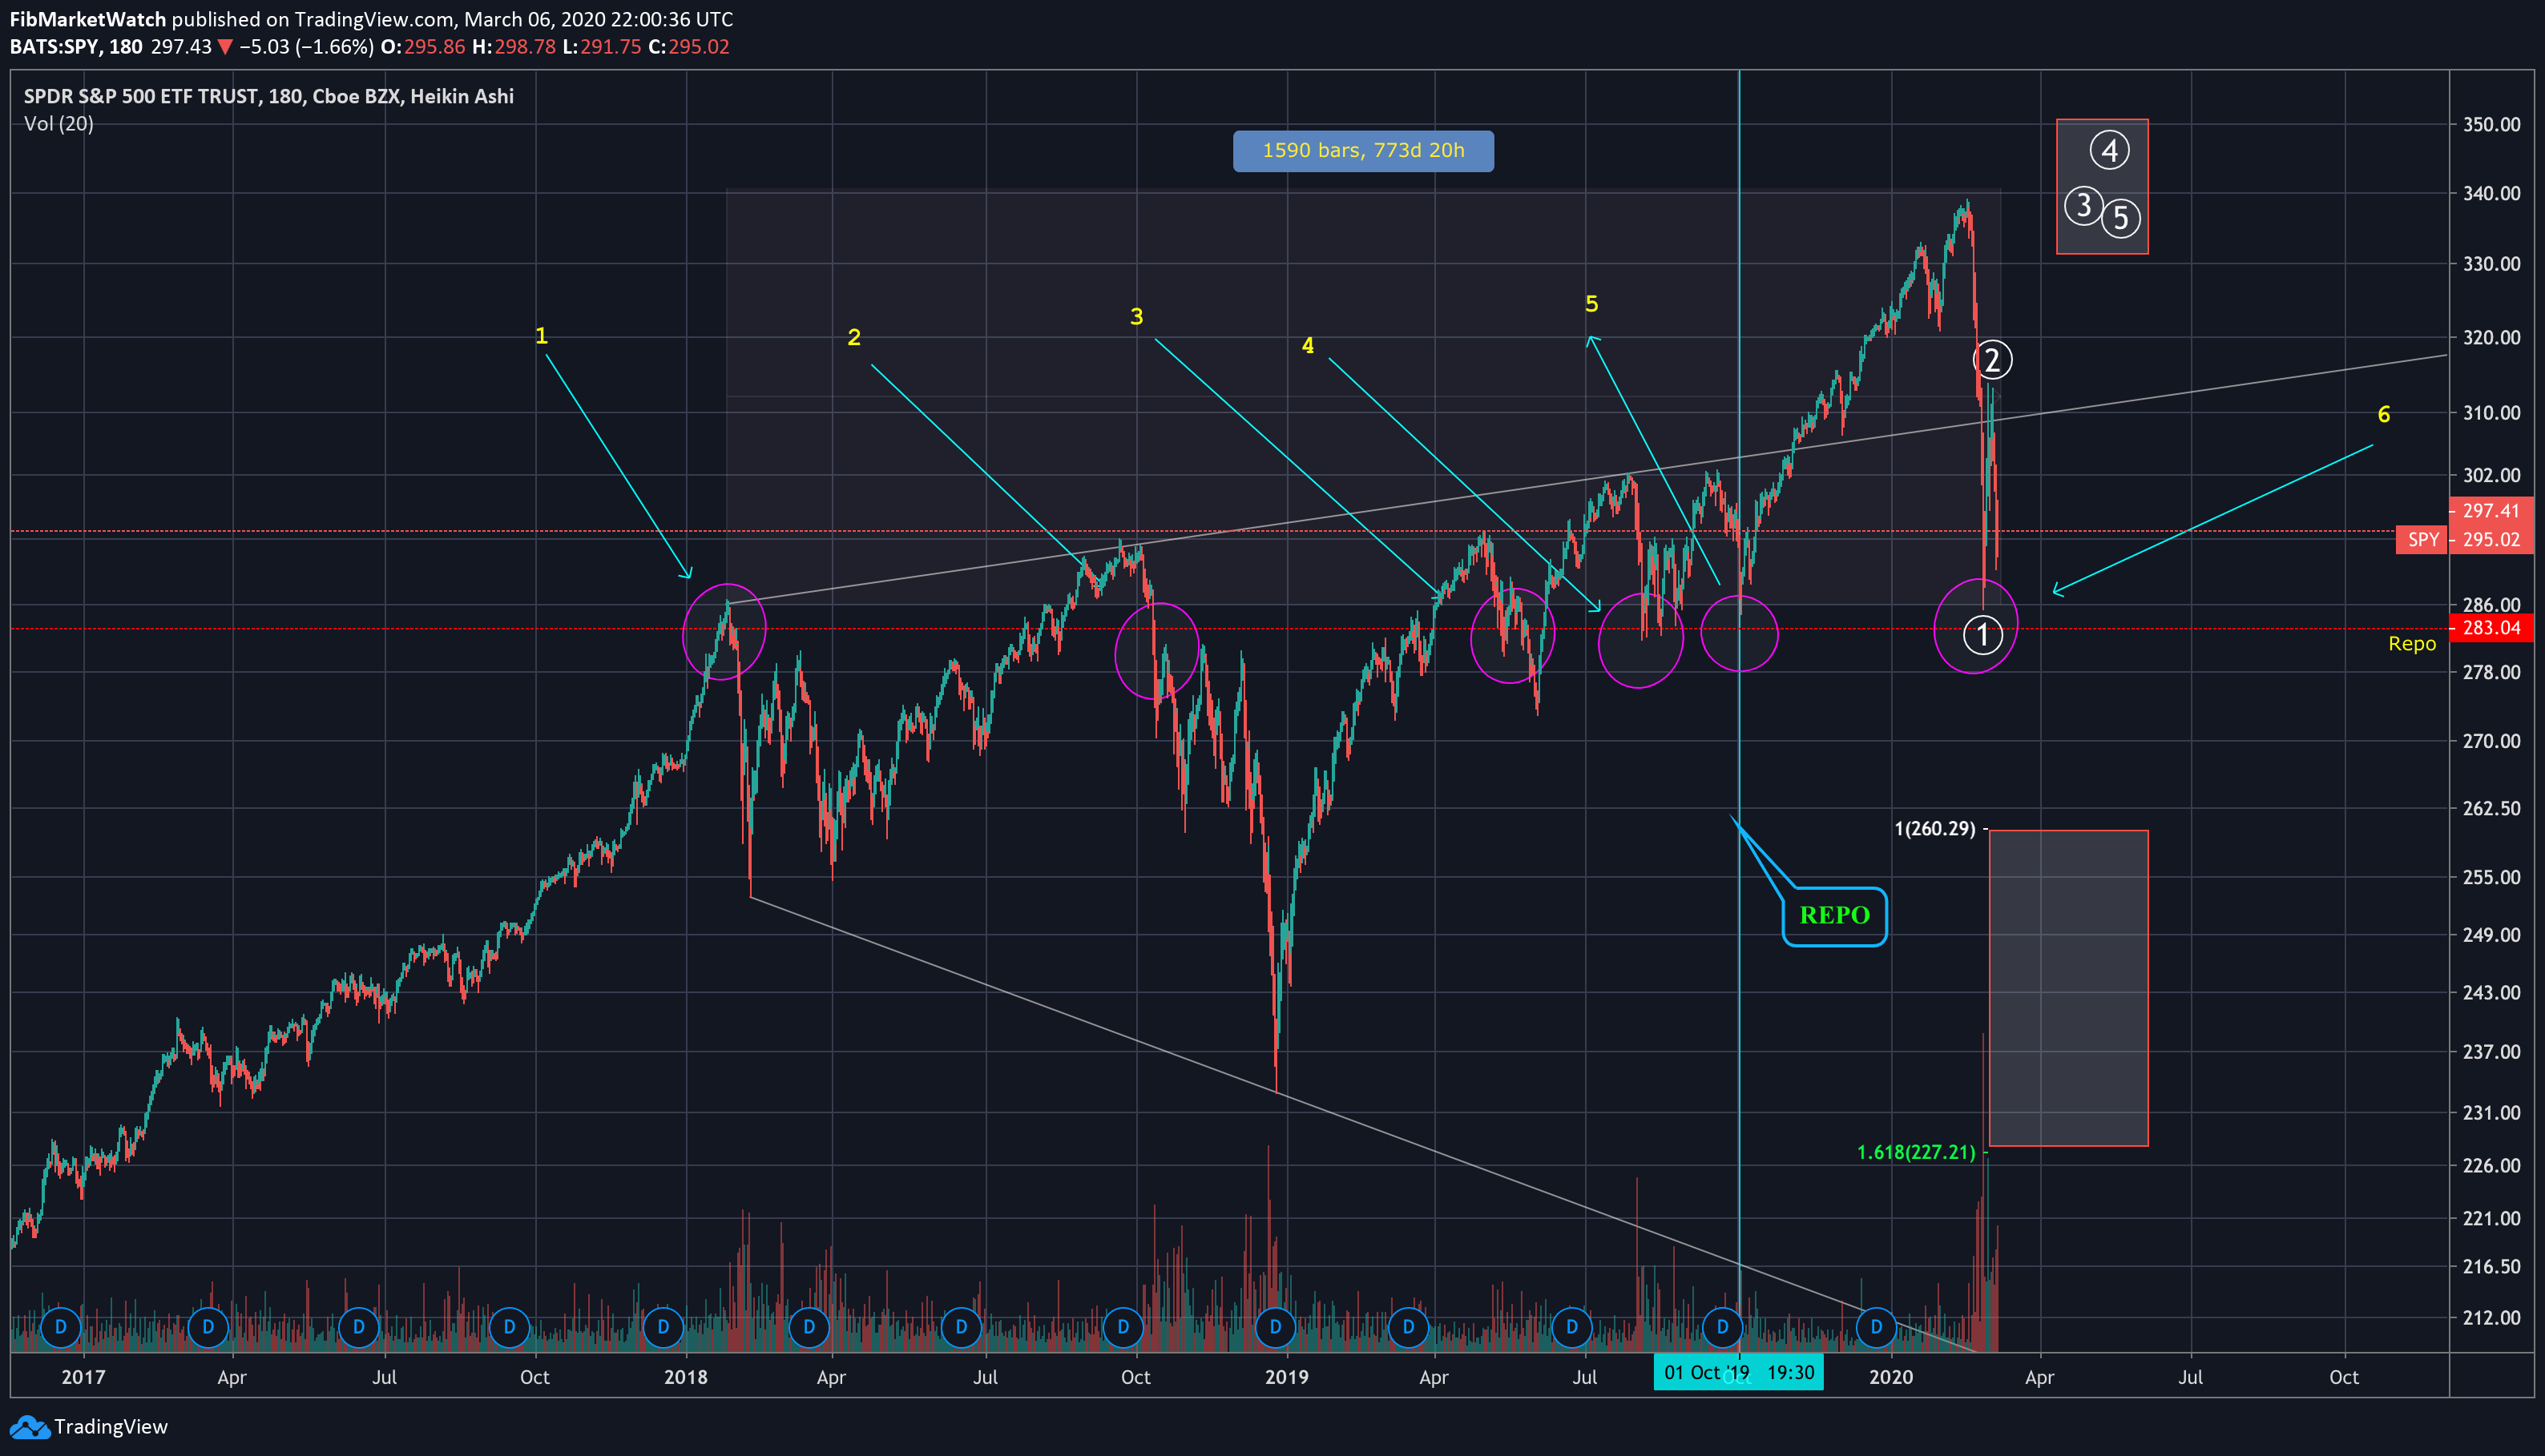Click the 'FibMarketWatch' author name

[x=88, y=19]
